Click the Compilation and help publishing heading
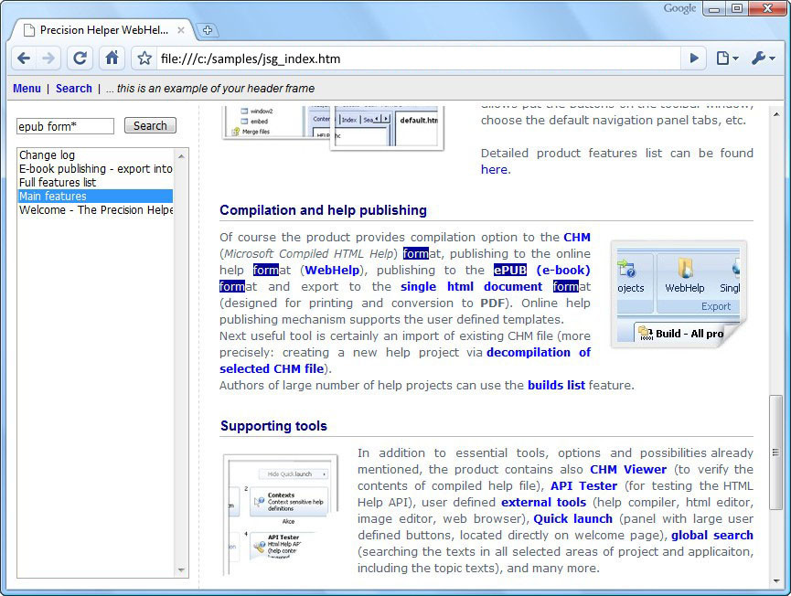Viewport: 791px width, 596px height. point(324,210)
